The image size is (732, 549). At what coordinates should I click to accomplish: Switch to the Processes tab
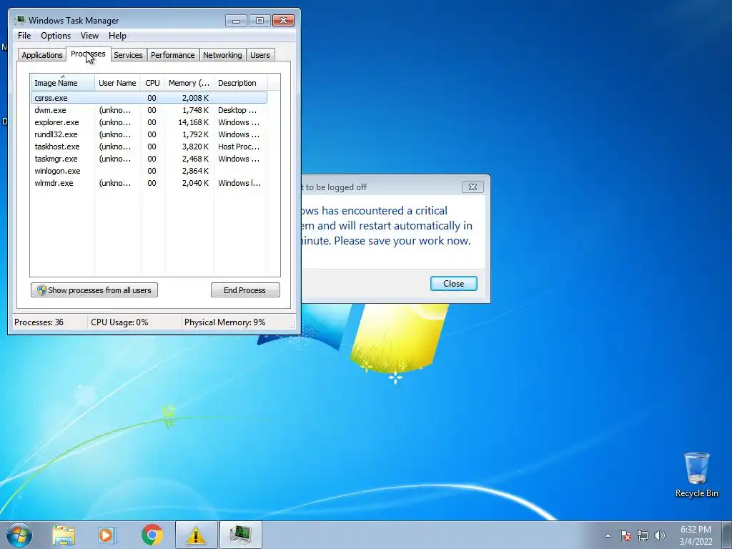coord(88,54)
